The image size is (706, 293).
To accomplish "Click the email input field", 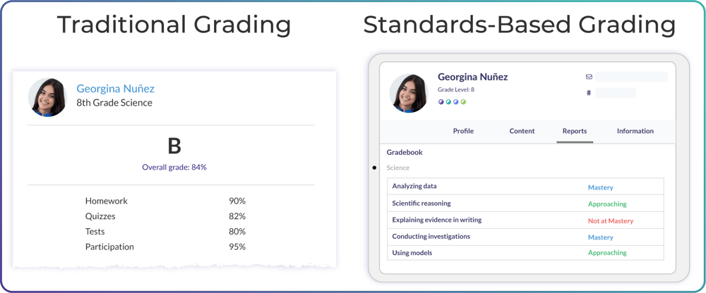I will click(x=631, y=77).
